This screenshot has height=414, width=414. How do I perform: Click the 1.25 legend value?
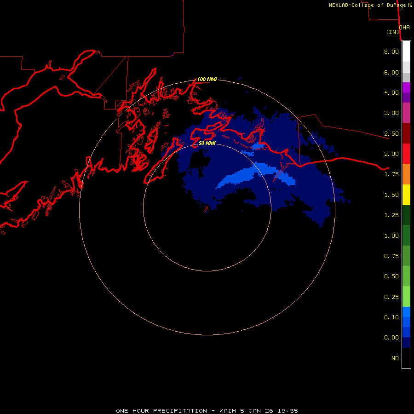(x=391, y=215)
